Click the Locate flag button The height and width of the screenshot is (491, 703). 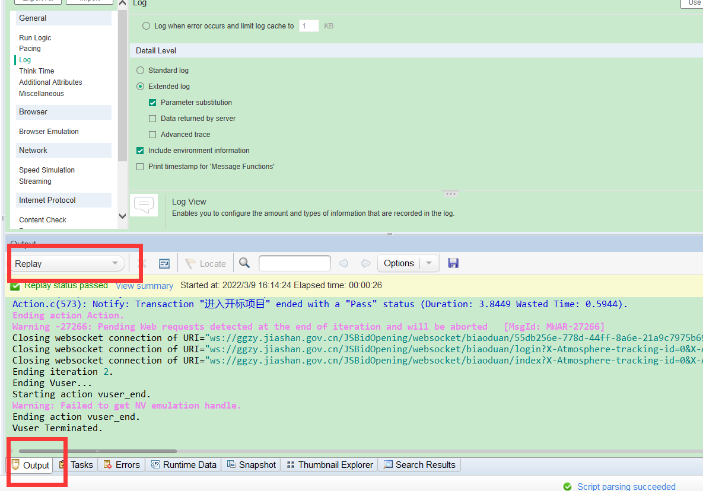point(206,263)
